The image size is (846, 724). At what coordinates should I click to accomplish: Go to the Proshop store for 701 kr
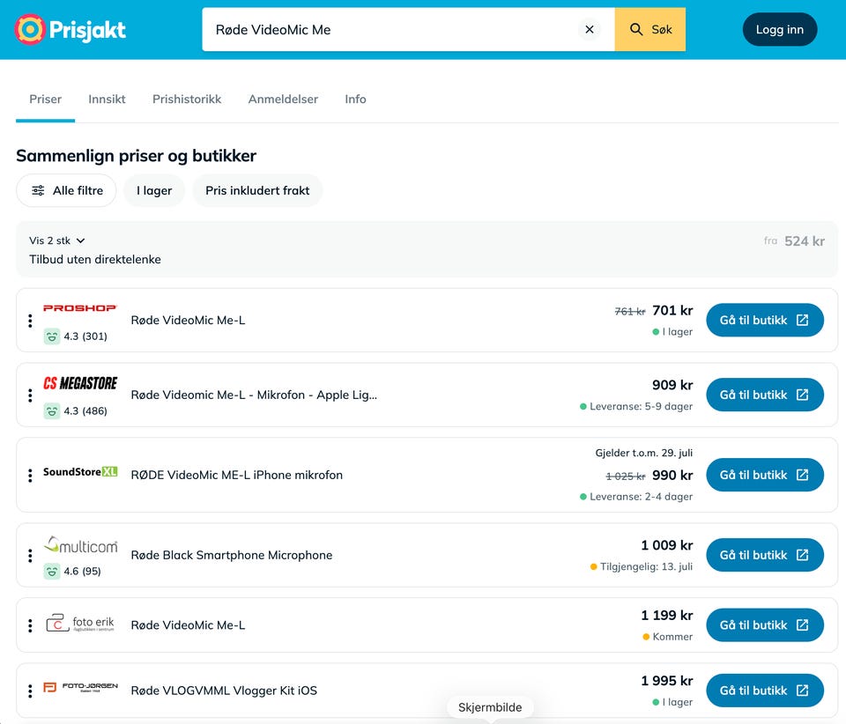coord(765,321)
